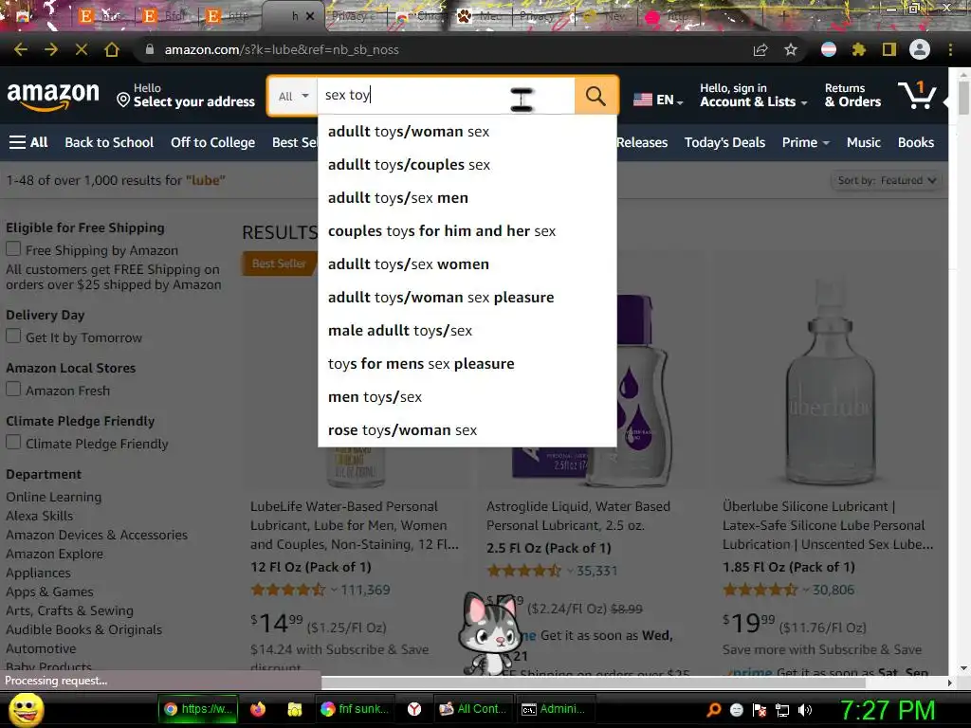Expand the Account & Lists menu
The image size is (971, 728).
[754, 96]
